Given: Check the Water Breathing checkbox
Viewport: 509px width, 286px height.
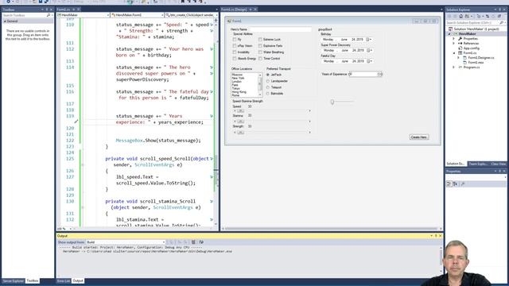Looking at the screenshot, I should (260, 52).
